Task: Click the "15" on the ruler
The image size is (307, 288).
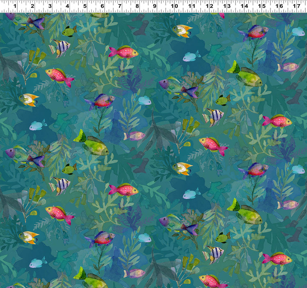Action: pos(262,6)
